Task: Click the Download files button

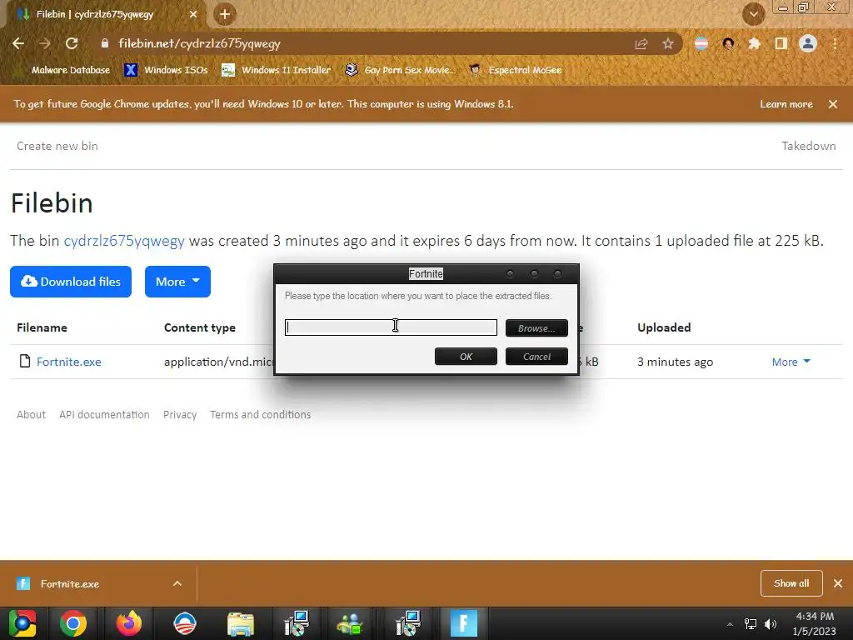Action: click(x=71, y=282)
